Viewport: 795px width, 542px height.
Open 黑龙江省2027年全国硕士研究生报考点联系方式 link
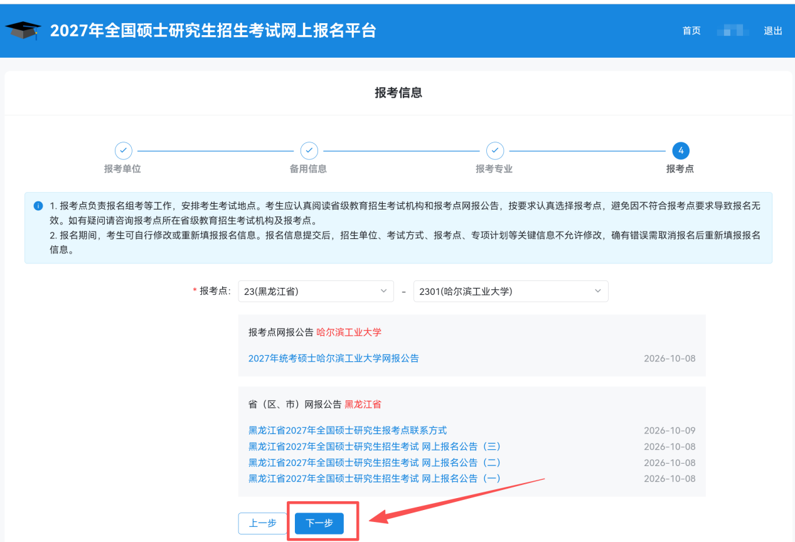[348, 430]
